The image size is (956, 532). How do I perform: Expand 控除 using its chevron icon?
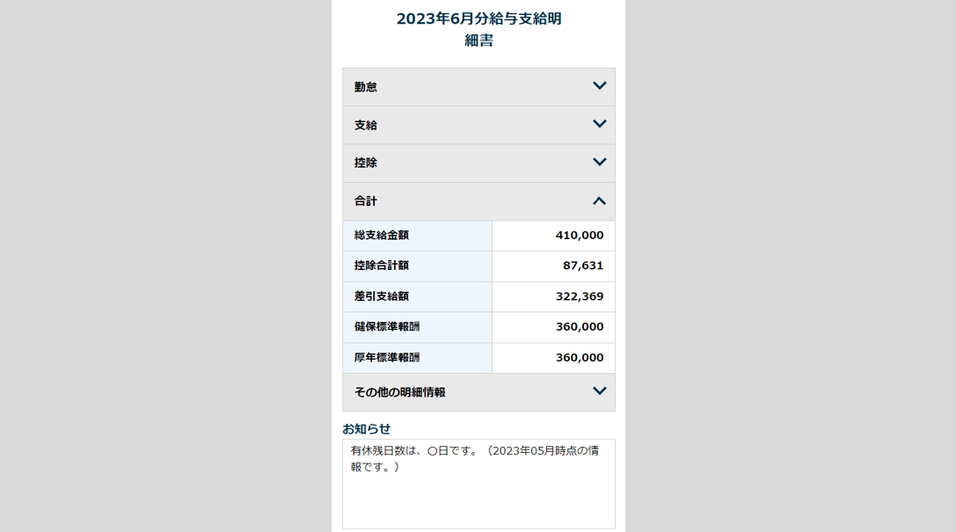pyautogui.click(x=600, y=162)
